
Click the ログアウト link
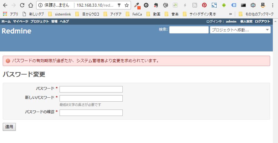[263, 22]
